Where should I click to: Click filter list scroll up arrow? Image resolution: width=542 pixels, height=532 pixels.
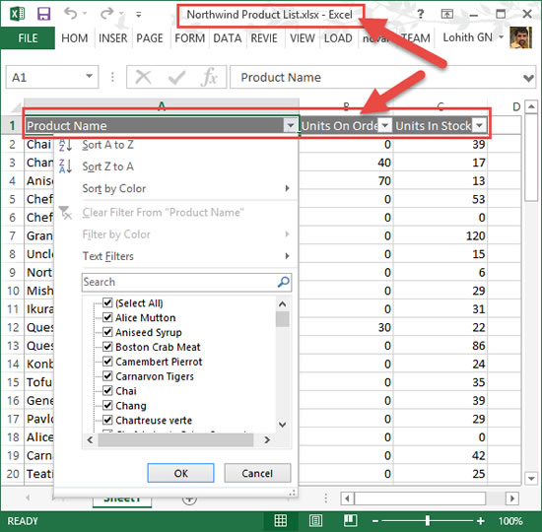pyautogui.click(x=283, y=303)
